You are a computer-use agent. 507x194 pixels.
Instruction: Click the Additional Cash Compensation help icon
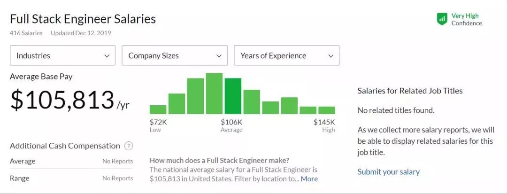[129, 146]
